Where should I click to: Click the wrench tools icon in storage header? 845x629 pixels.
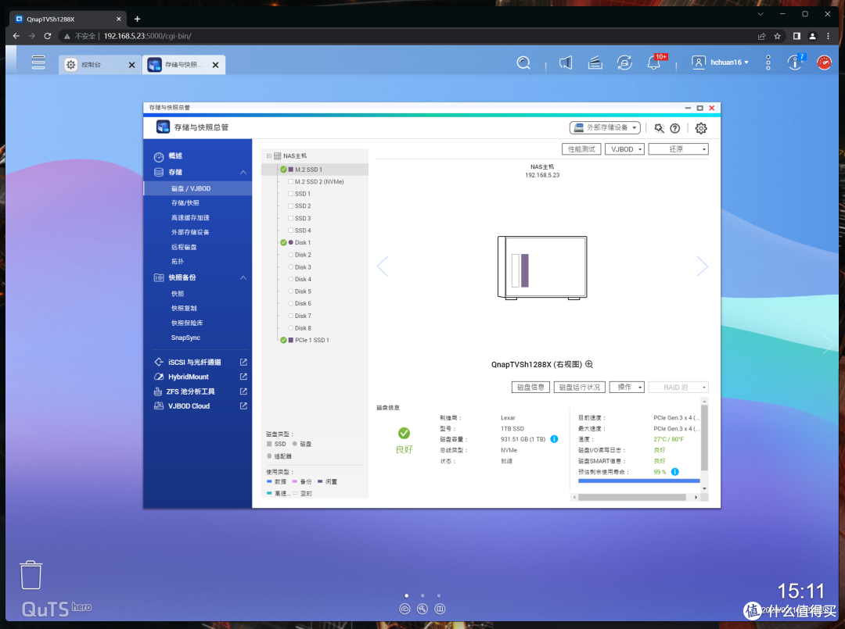click(659, 128)
